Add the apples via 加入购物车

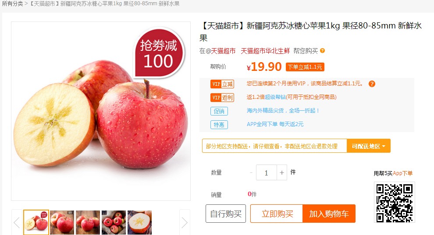[x=329, y=214]
